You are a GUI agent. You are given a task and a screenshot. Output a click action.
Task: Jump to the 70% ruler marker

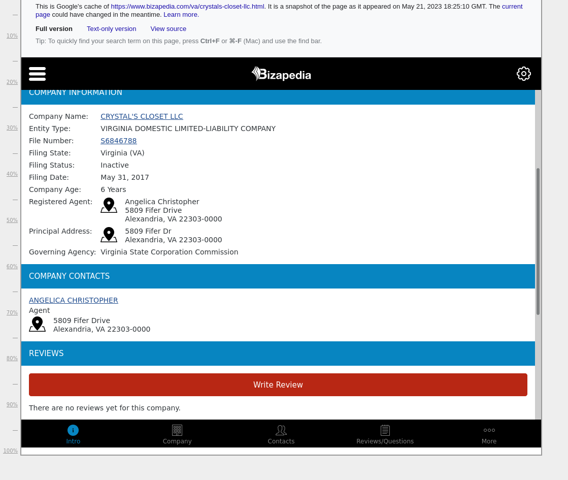point(12,312)
